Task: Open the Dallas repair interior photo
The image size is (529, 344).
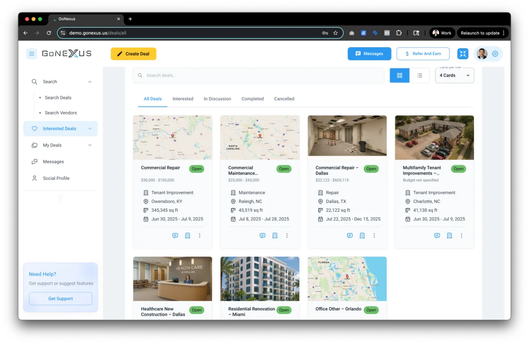Action: point(347,136)
